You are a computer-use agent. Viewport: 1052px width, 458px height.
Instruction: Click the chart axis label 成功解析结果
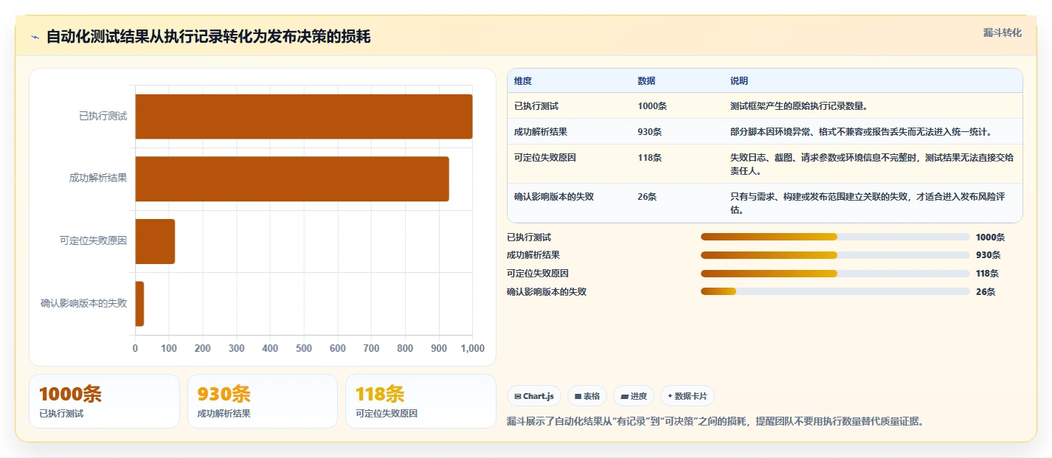click(98, 178)
